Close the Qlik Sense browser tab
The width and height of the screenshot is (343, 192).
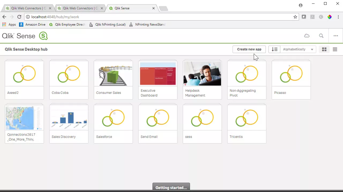154,8
